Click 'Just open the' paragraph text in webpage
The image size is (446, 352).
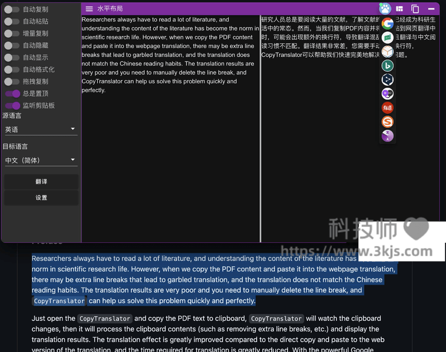53,319
